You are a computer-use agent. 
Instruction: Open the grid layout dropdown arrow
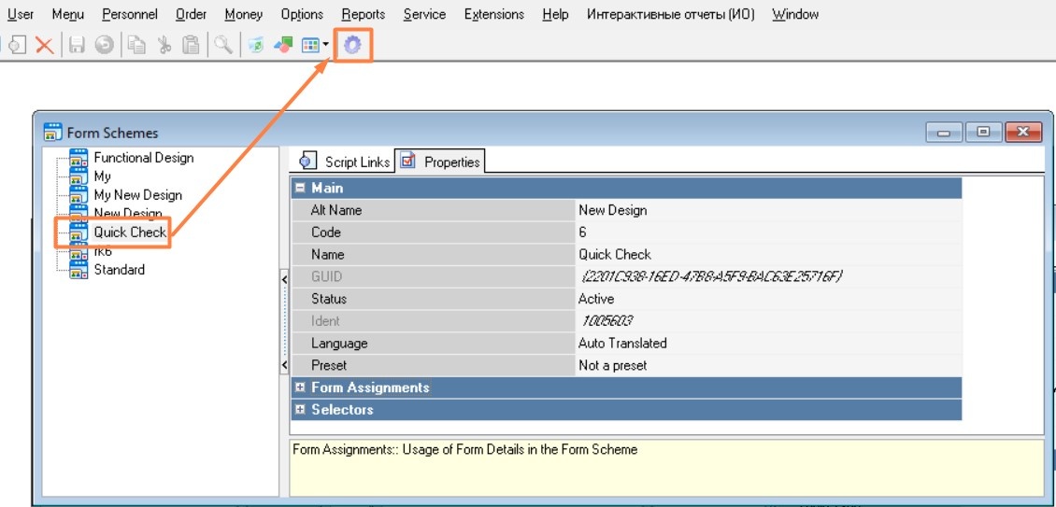[x=325, y=45]
